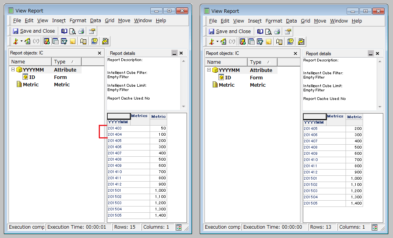Open the Grid menu in the right window
The height and width of the screenshot is (238, 393).
(x=306, y=21)
